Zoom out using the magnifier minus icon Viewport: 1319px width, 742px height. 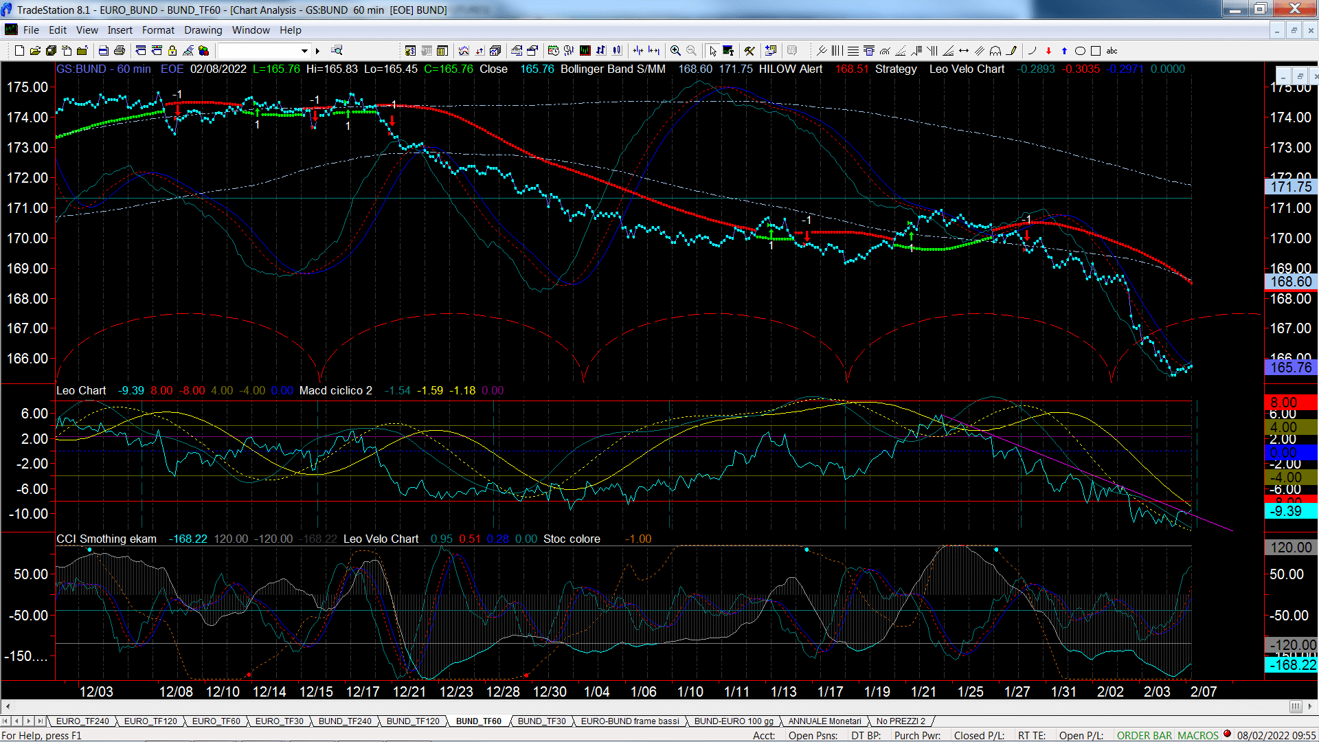(691, 51)
